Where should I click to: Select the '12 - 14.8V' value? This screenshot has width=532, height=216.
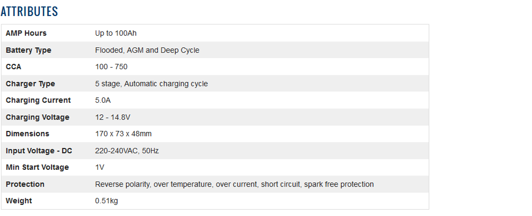coord(113,117)
